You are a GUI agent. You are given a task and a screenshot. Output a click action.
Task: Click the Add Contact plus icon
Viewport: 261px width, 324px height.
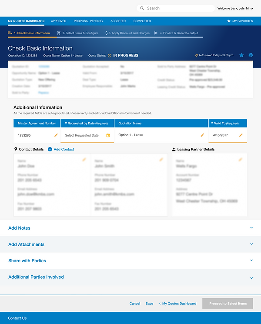(50, 149)
